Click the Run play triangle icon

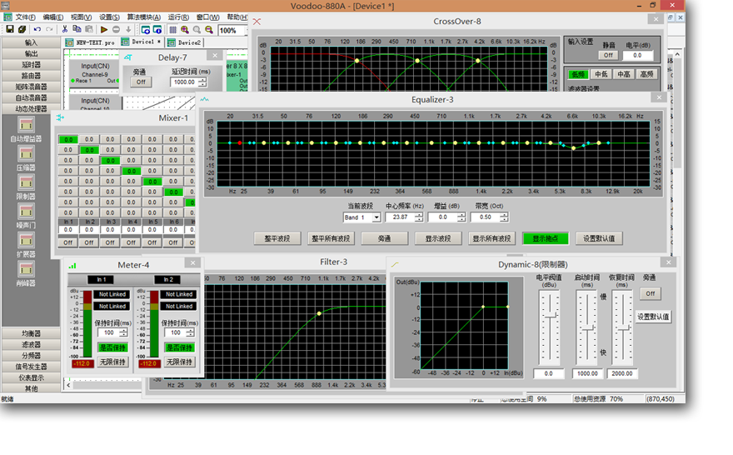[x=104, y=29]
